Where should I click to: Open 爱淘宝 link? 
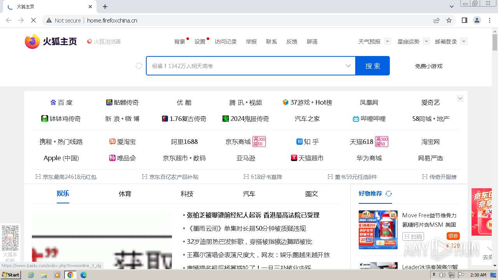(123, 142)
